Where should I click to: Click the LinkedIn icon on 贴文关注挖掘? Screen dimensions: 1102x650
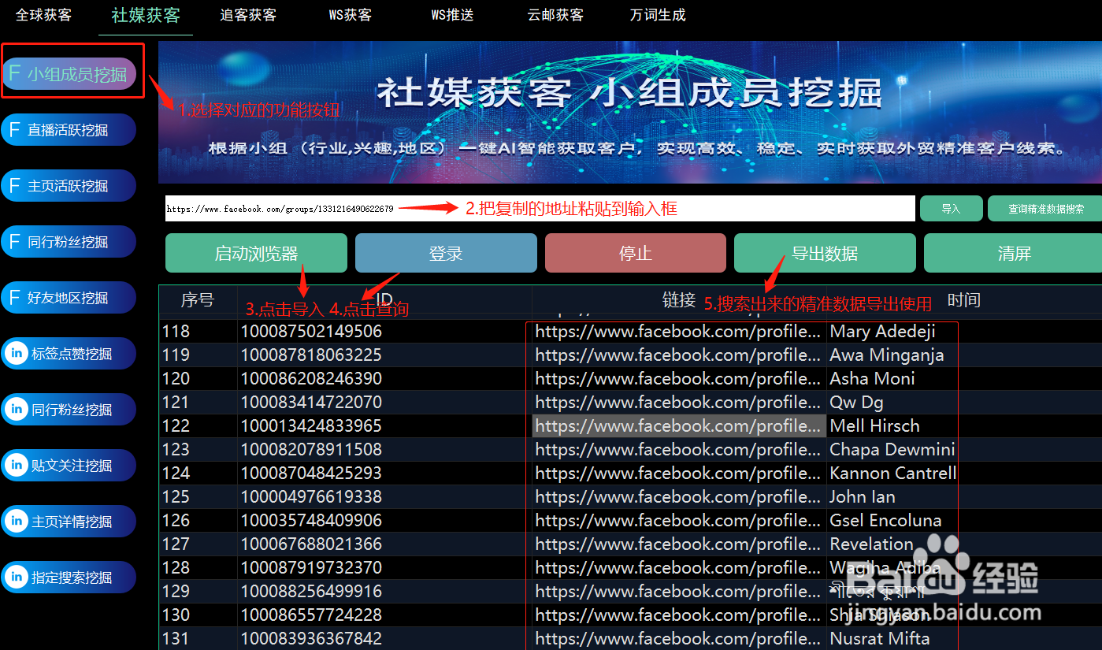(x=16, y=466)
